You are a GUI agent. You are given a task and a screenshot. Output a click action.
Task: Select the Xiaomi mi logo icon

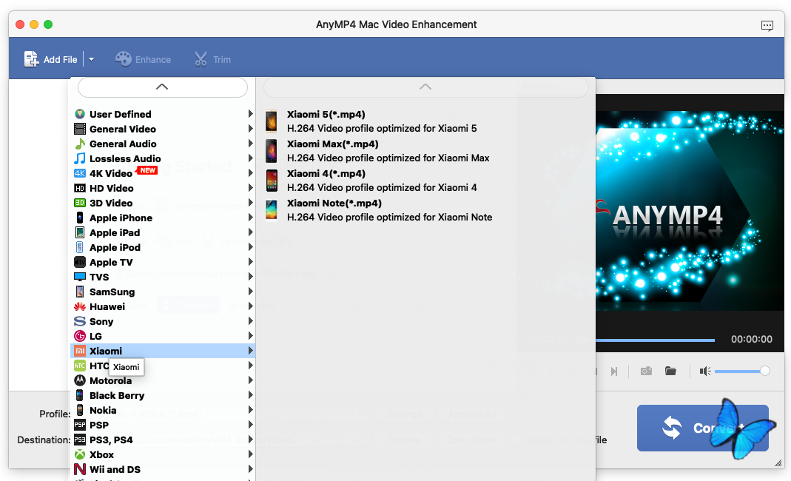80,351
